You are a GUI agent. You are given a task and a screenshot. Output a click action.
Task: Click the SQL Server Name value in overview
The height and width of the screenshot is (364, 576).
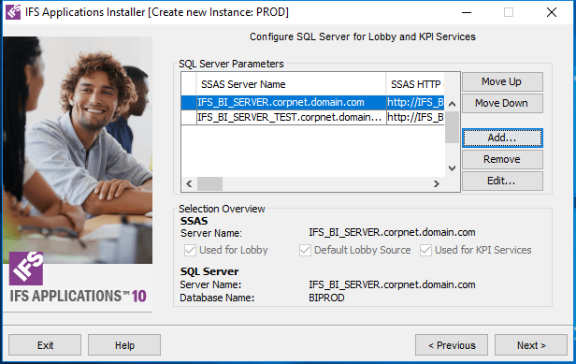[x=392, y=284]
